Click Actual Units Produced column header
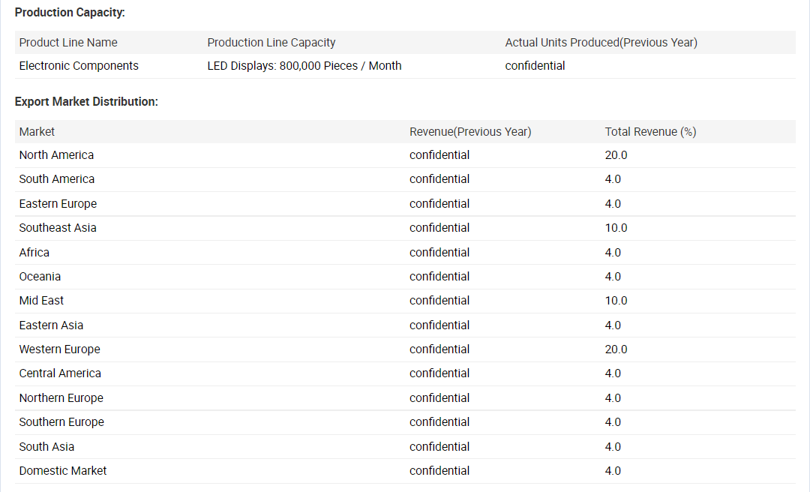The image size is (810, 492). pyautogui.click(x=601, y=43)
